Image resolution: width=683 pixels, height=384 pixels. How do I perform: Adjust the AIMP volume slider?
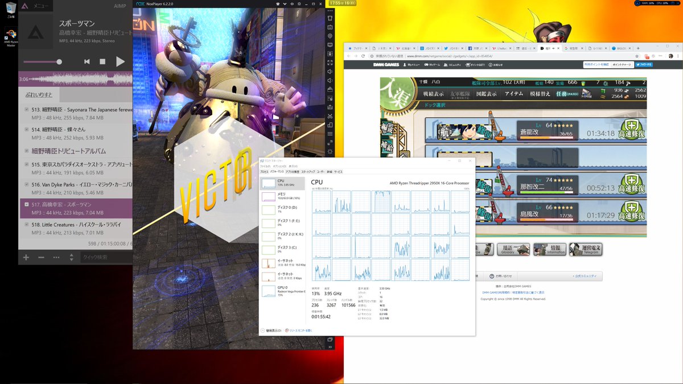pyautogui.click(x=43, y=61)
